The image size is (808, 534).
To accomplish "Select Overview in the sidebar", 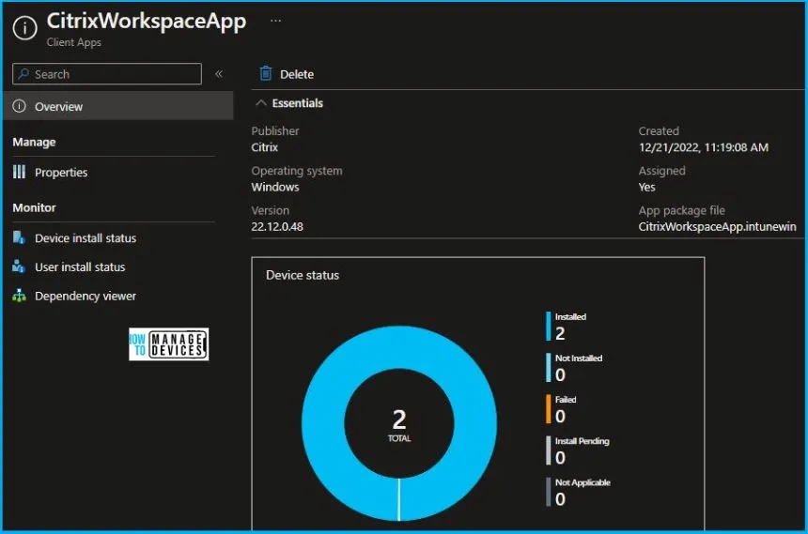I will pos(118,106).
